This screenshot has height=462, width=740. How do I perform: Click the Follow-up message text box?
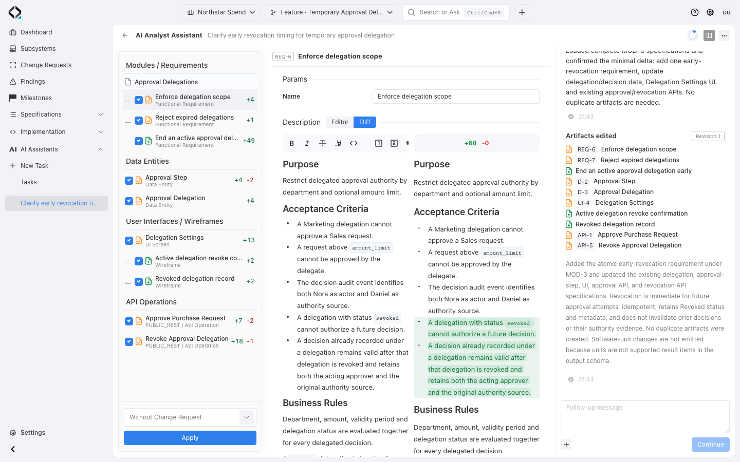[645, 417]
